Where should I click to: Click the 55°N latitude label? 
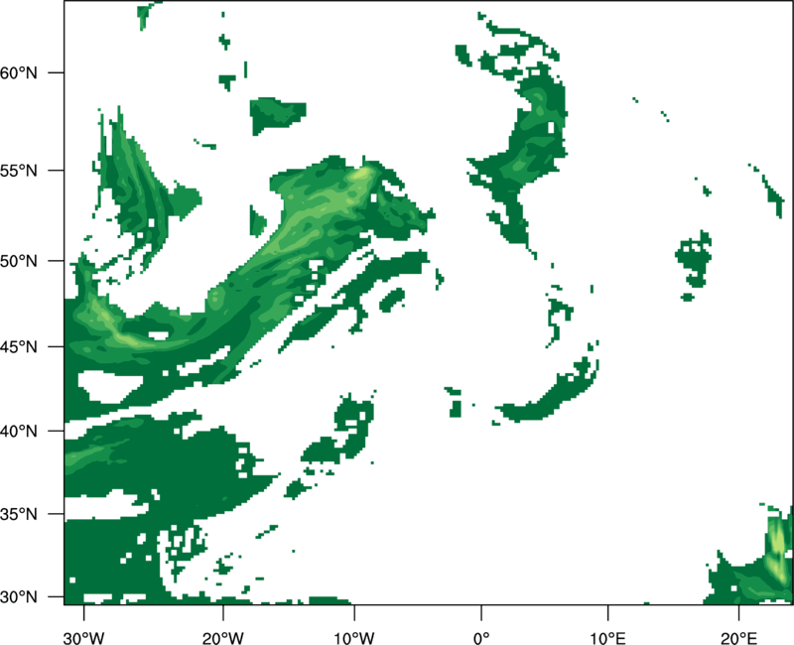pos(19,170)
